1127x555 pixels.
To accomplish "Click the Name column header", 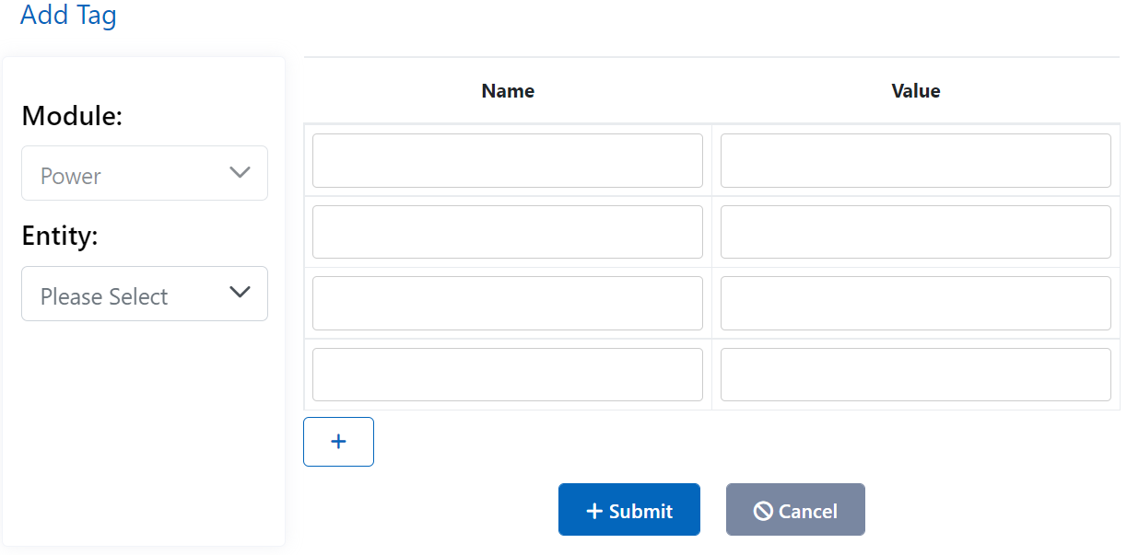I will (x=507, y=90).
